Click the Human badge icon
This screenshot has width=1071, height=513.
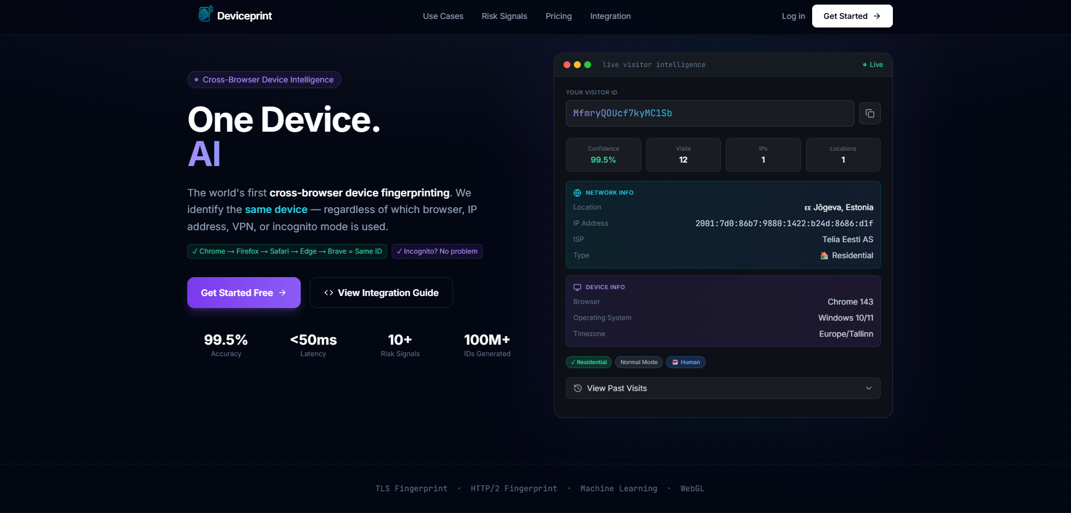(675, 362)
